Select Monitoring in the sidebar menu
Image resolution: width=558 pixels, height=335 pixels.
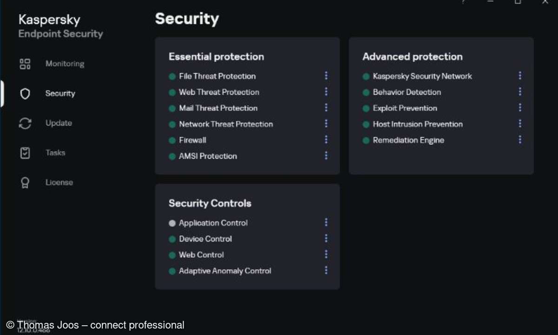point(65,64)
